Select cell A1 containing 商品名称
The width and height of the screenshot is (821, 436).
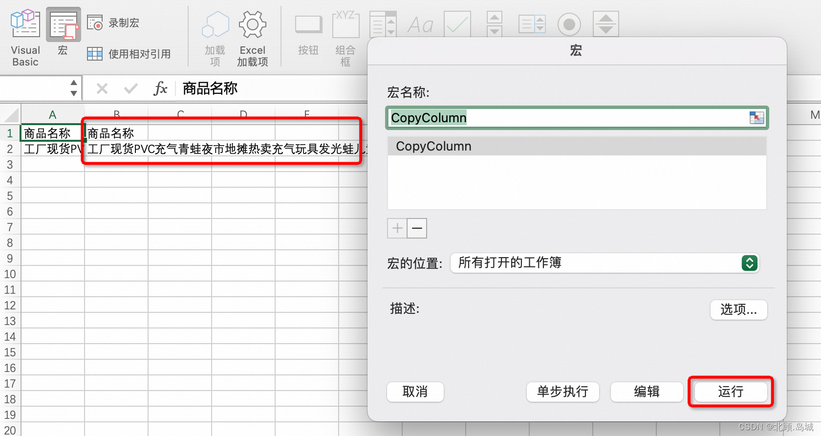(x=53, y=133)
